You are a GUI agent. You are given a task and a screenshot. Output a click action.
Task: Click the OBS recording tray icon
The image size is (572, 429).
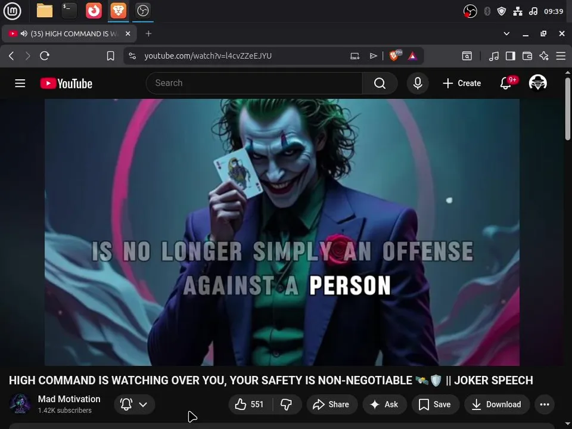pos(470,11)
